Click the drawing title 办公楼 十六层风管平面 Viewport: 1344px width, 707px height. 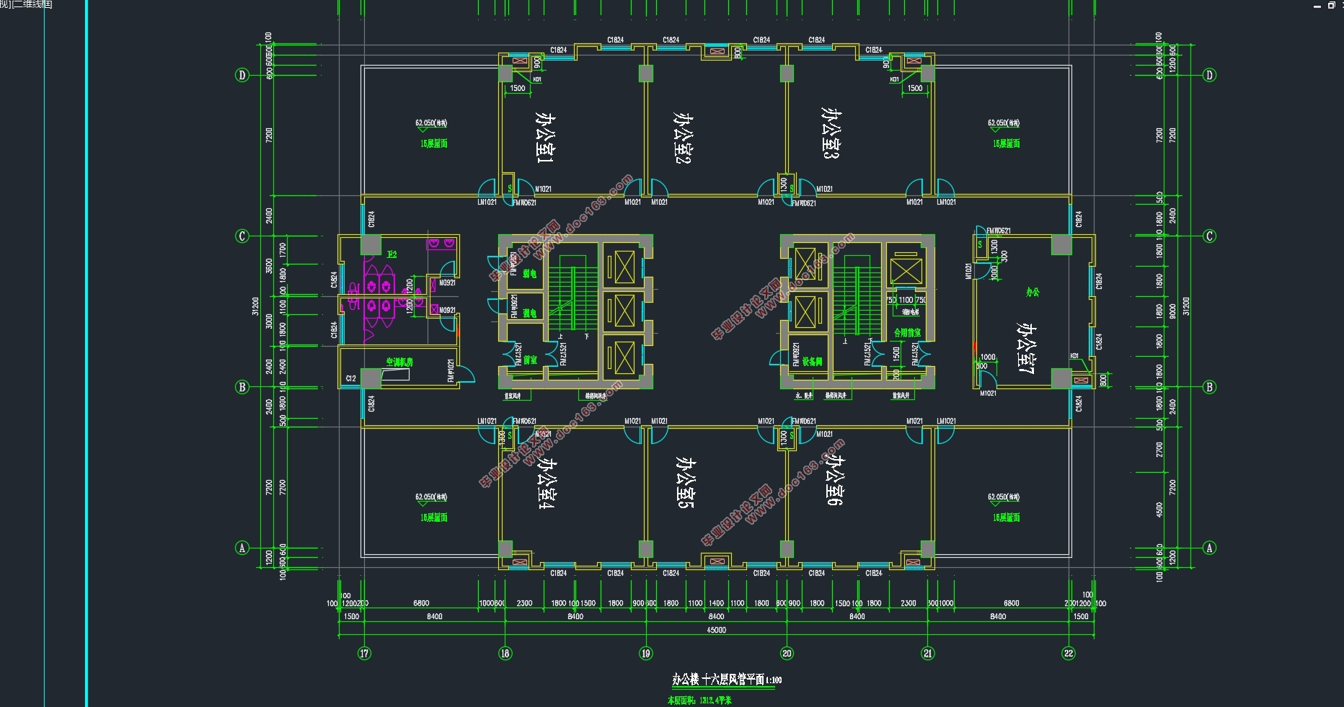[718, 679]
